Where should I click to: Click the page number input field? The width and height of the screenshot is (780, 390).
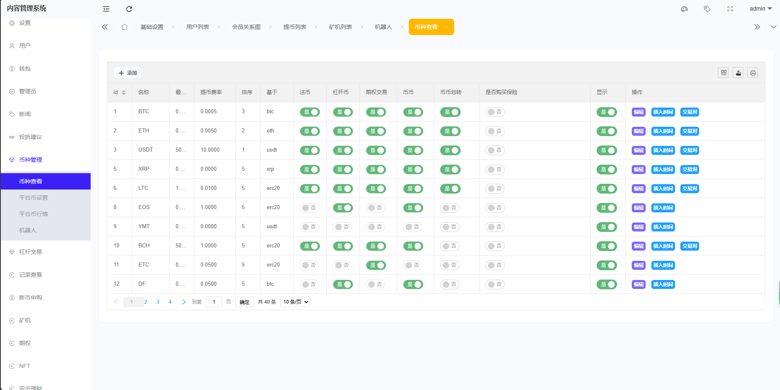pos(214,302)
